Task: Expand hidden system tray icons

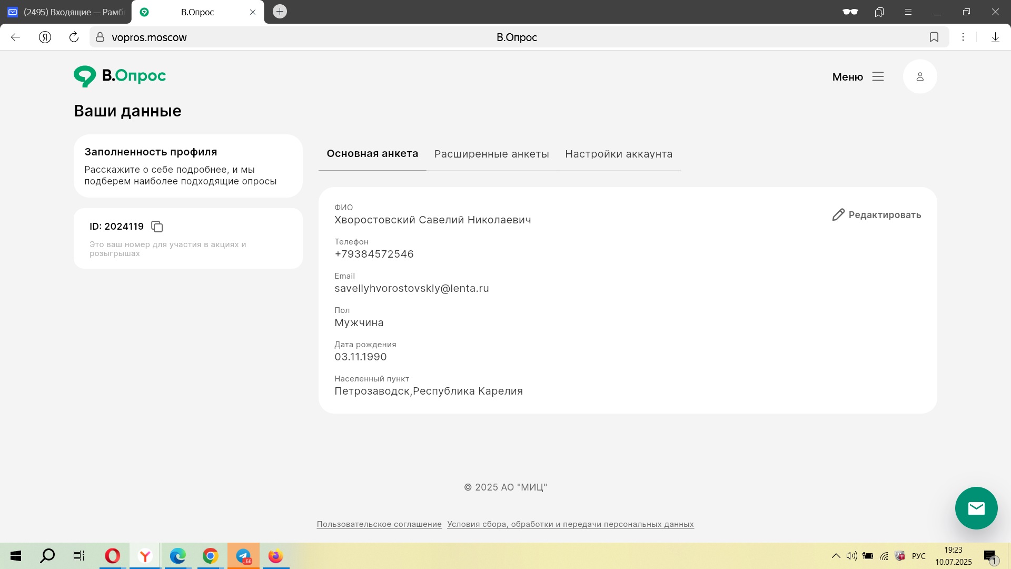Action: [x=836, y=556]
